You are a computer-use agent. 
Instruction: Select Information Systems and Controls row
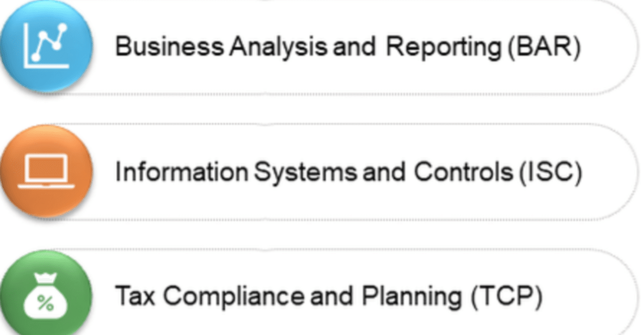[320, 172]
